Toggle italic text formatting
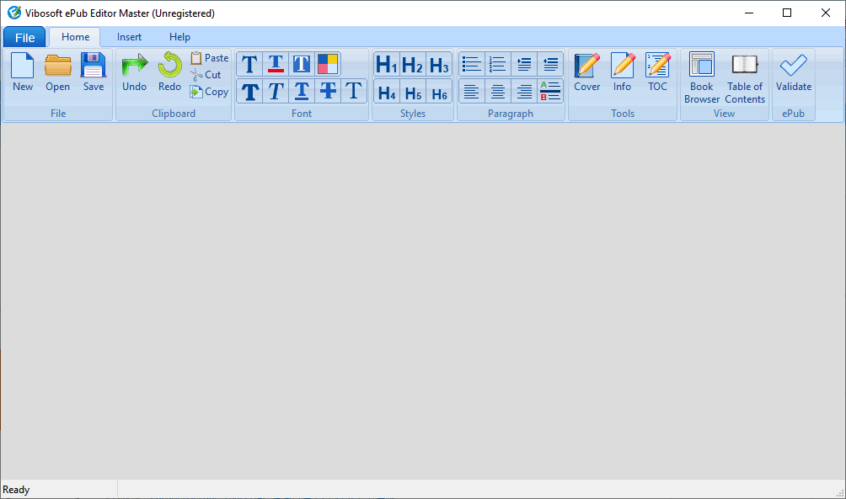The image size is (846, 499). pyautogui.click(x=276, y=91)
